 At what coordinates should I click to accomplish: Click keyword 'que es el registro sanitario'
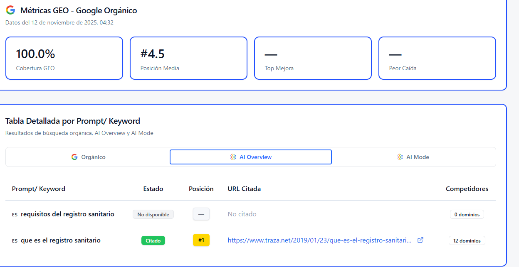[61, 240]
